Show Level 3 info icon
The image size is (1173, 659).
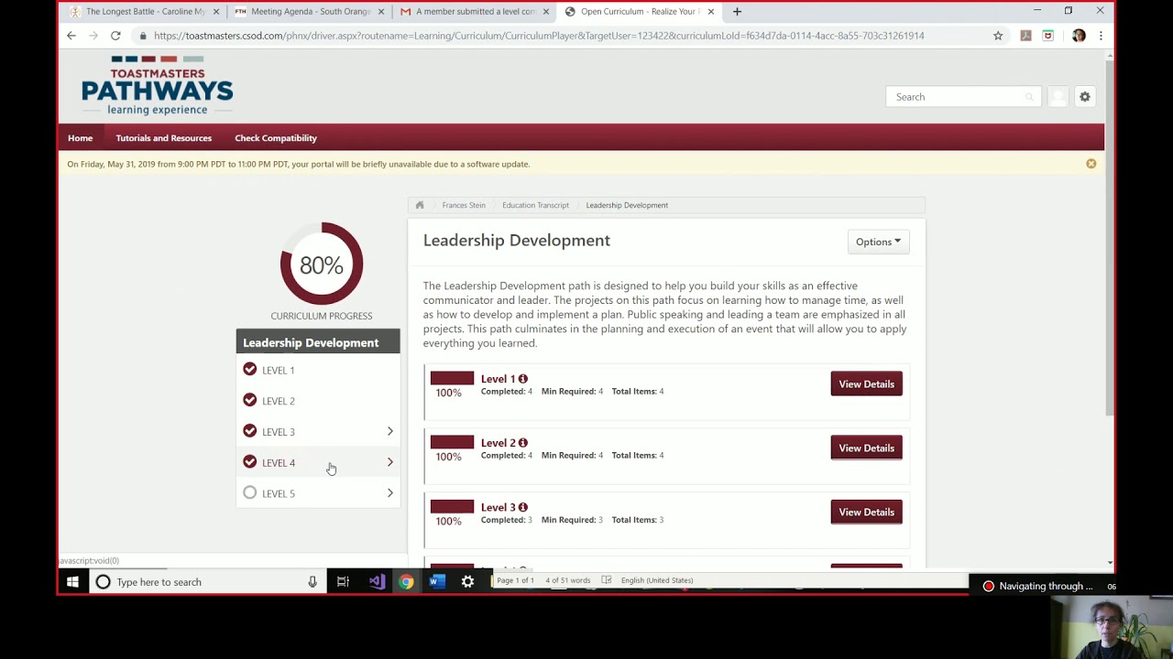(x=522, y=507)
